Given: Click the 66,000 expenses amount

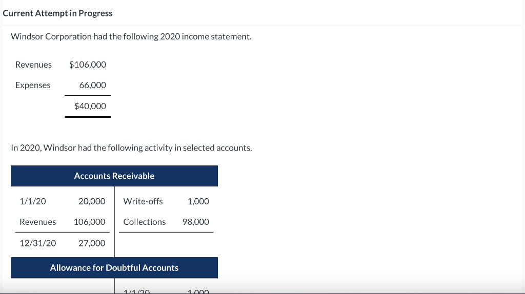Looking at the screenshot, I should point(93,86).
